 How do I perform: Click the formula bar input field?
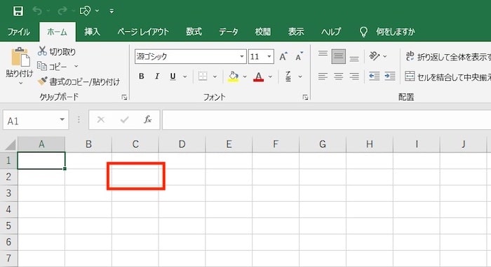(x=327, y=120)
